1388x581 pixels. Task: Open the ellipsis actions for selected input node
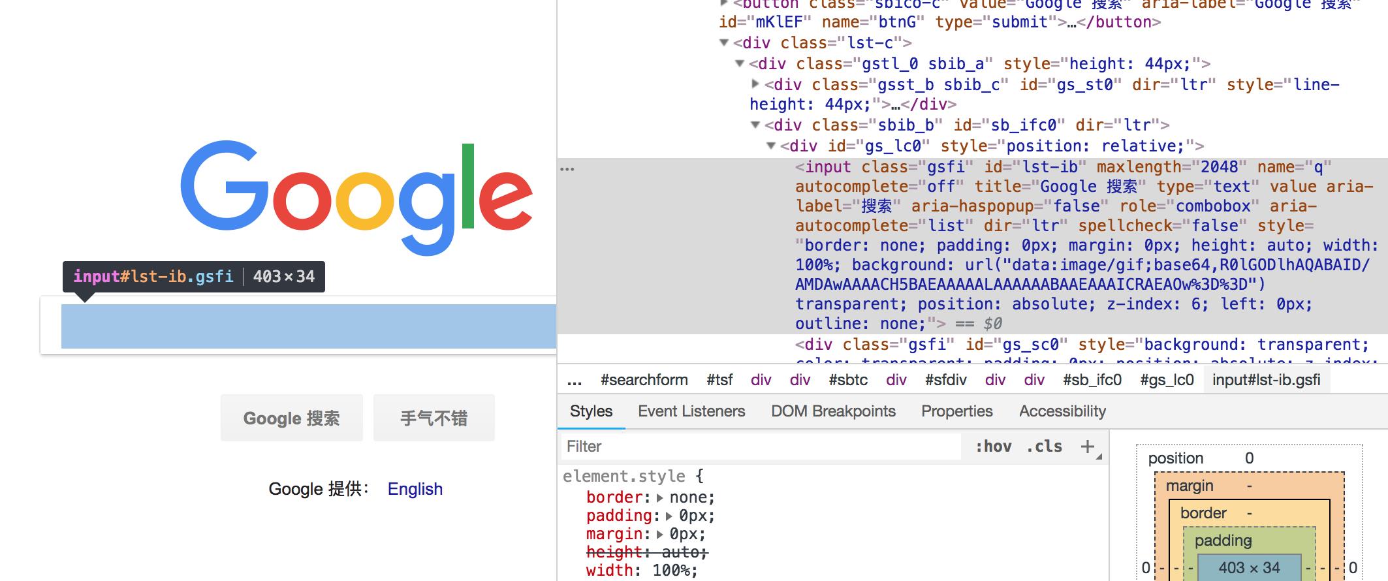(567, 169)
